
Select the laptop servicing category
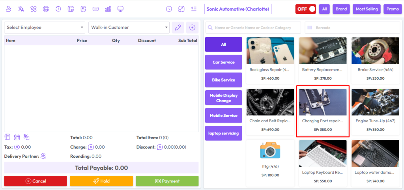click(x=224, y=133)
